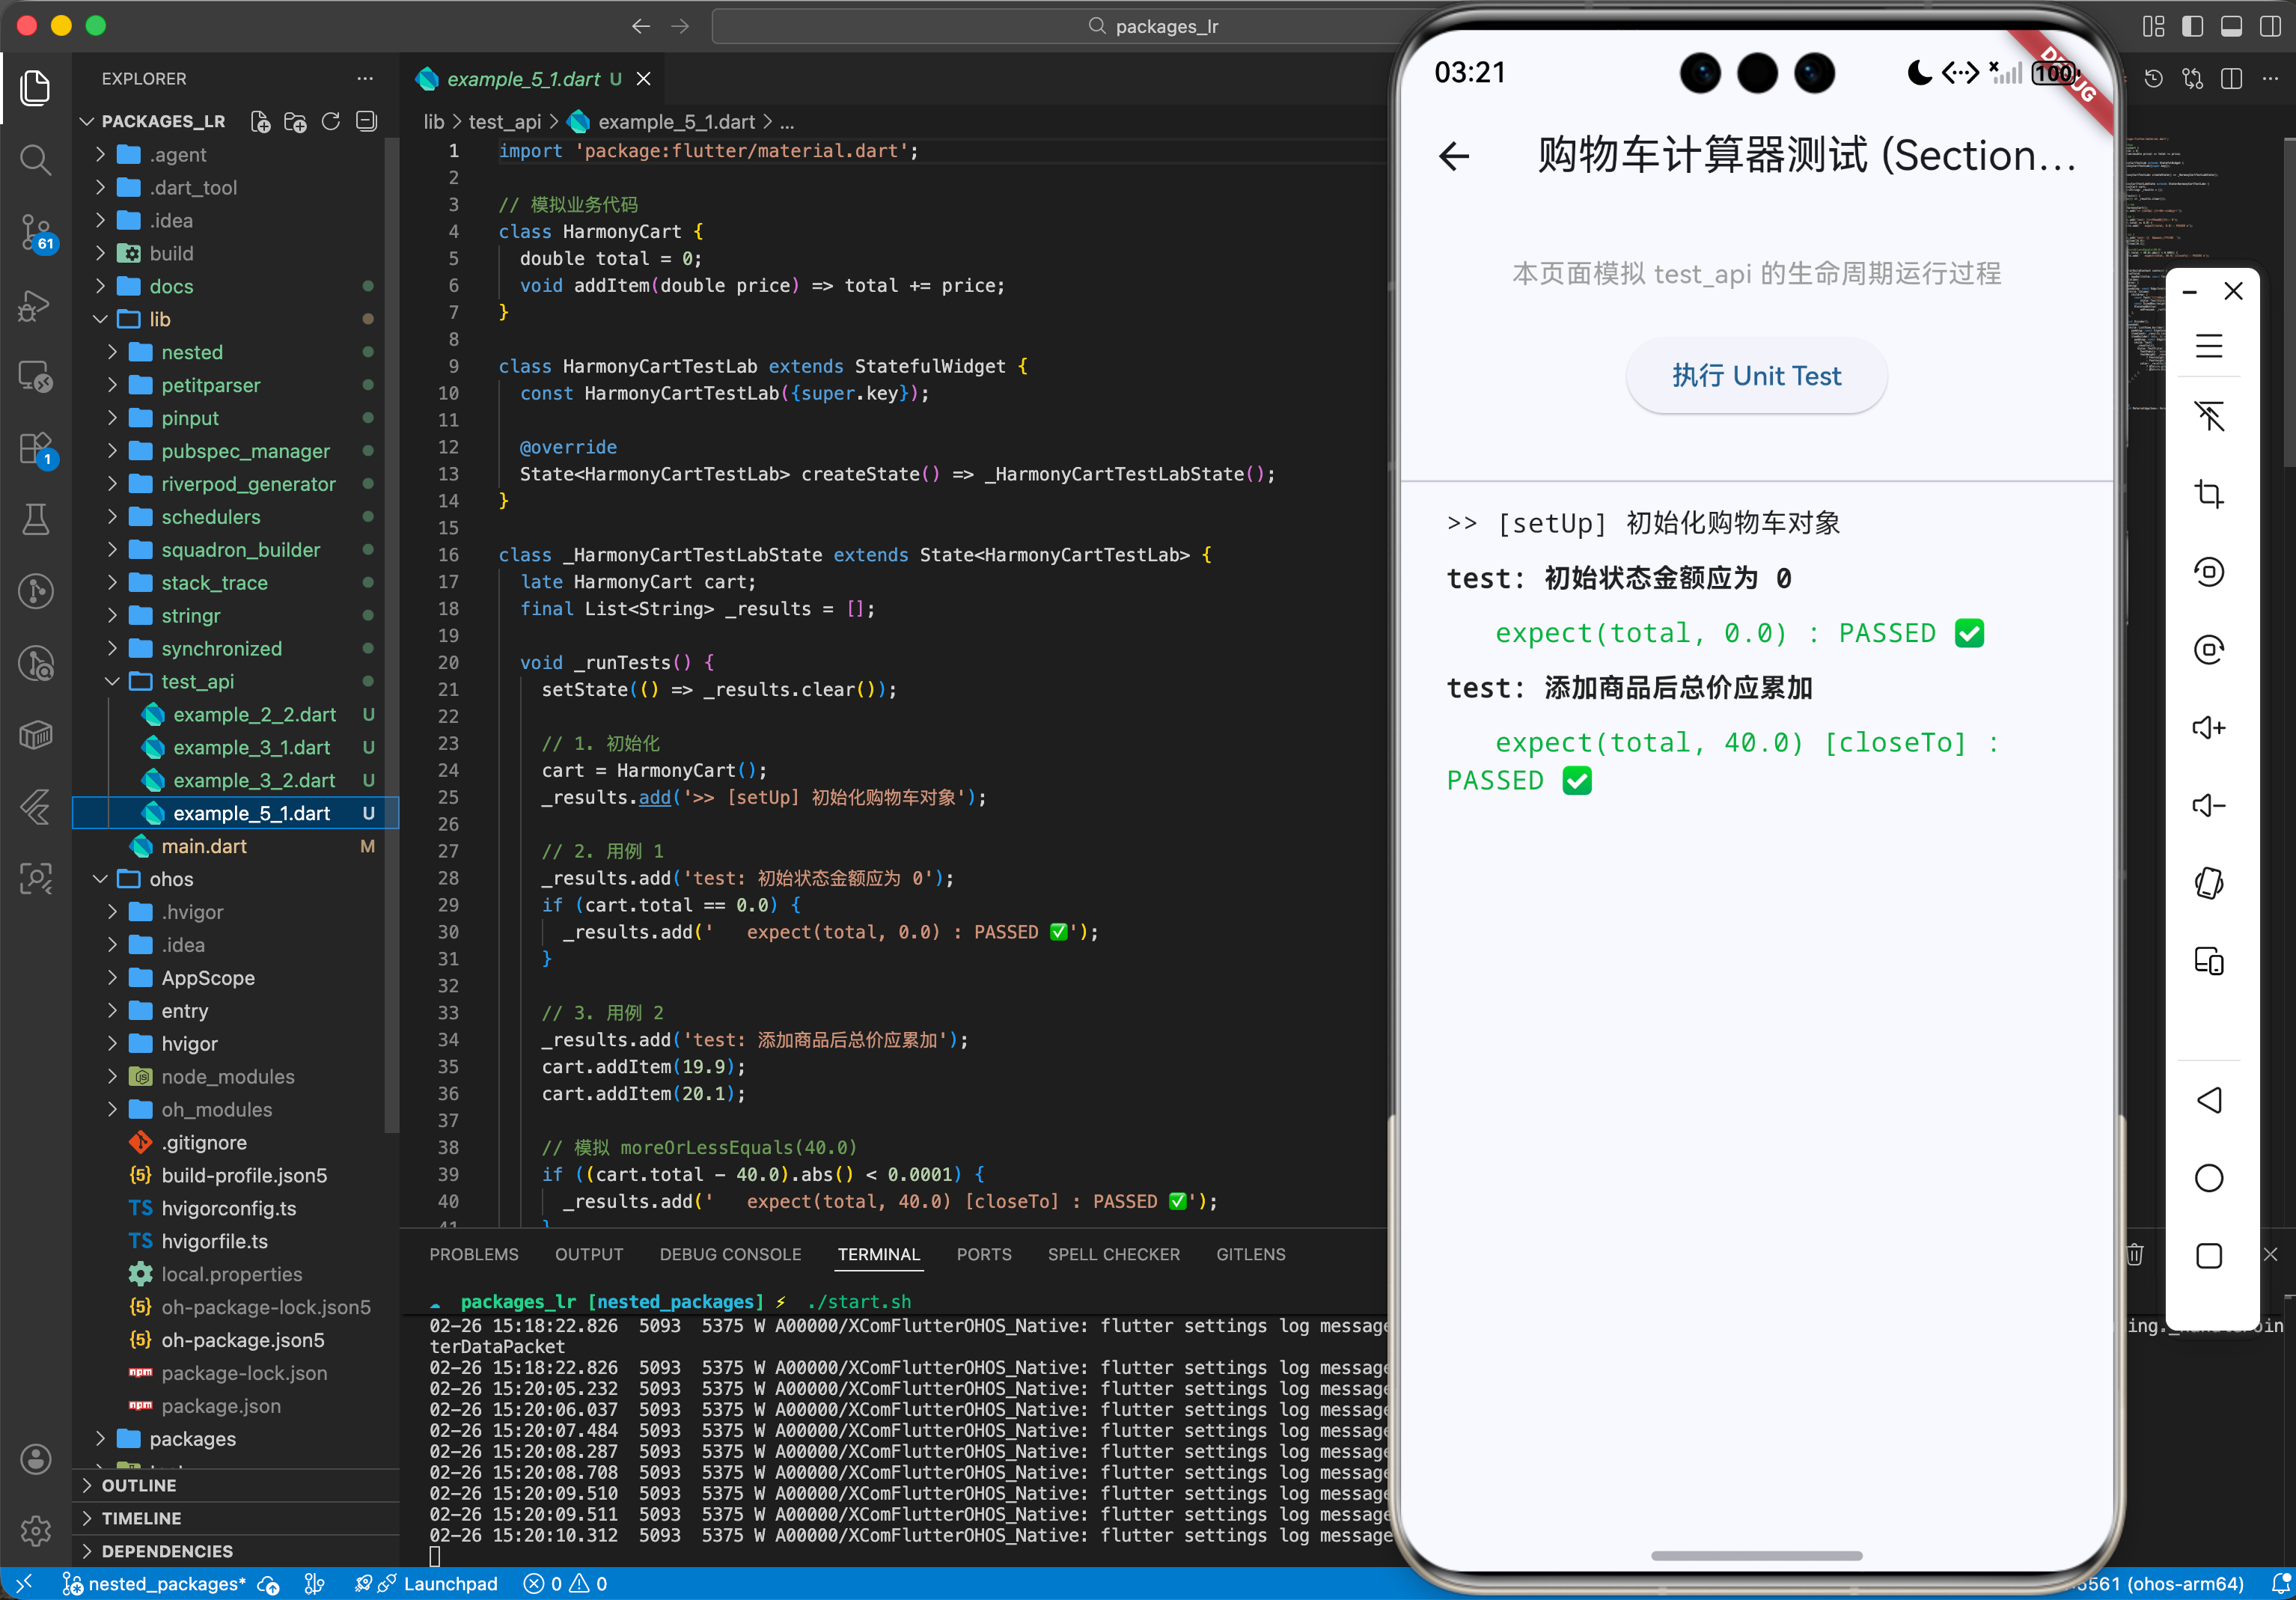
Task: Tap the 执行 Unit Test button
Action: [1756, 376]
